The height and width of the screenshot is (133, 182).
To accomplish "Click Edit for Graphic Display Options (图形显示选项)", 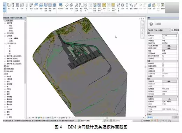I will point(169,48).
